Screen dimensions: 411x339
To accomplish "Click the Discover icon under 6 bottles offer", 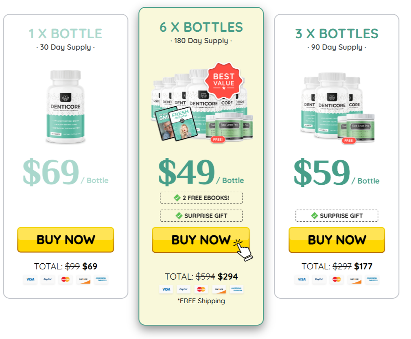I will (219, 289).
